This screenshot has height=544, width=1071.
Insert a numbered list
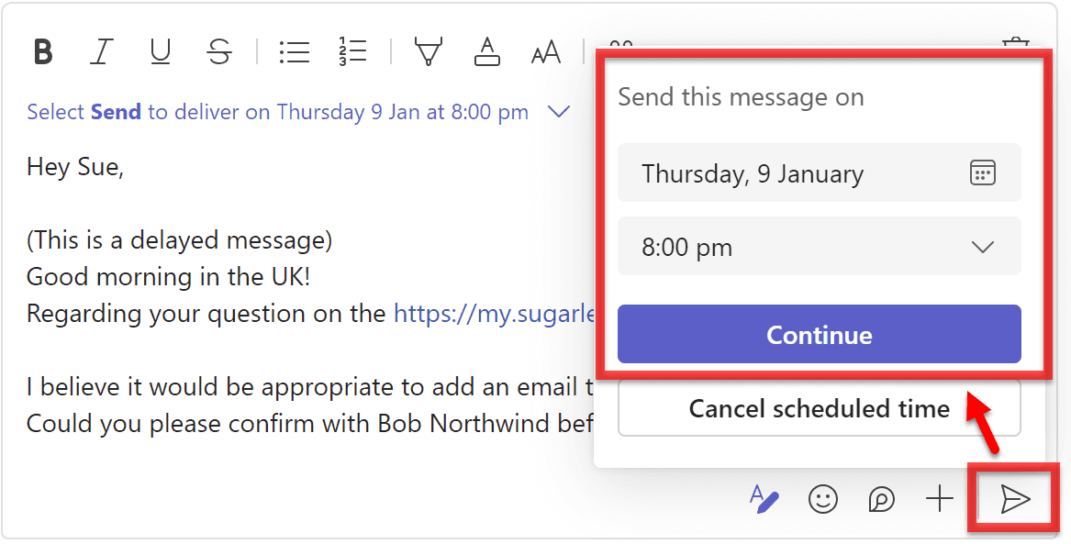click(352, 52)
